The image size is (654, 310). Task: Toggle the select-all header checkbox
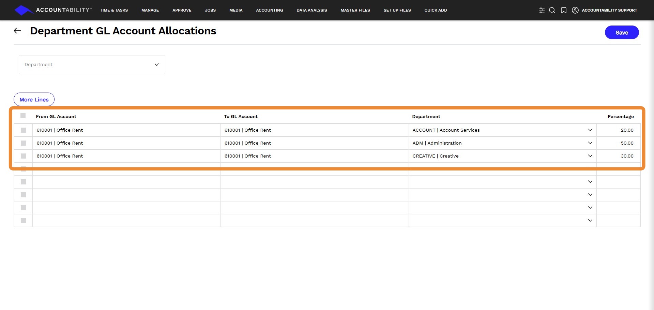point(23,116)
